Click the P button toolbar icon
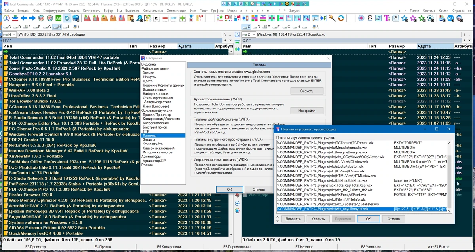 click(x=396, y=18)
